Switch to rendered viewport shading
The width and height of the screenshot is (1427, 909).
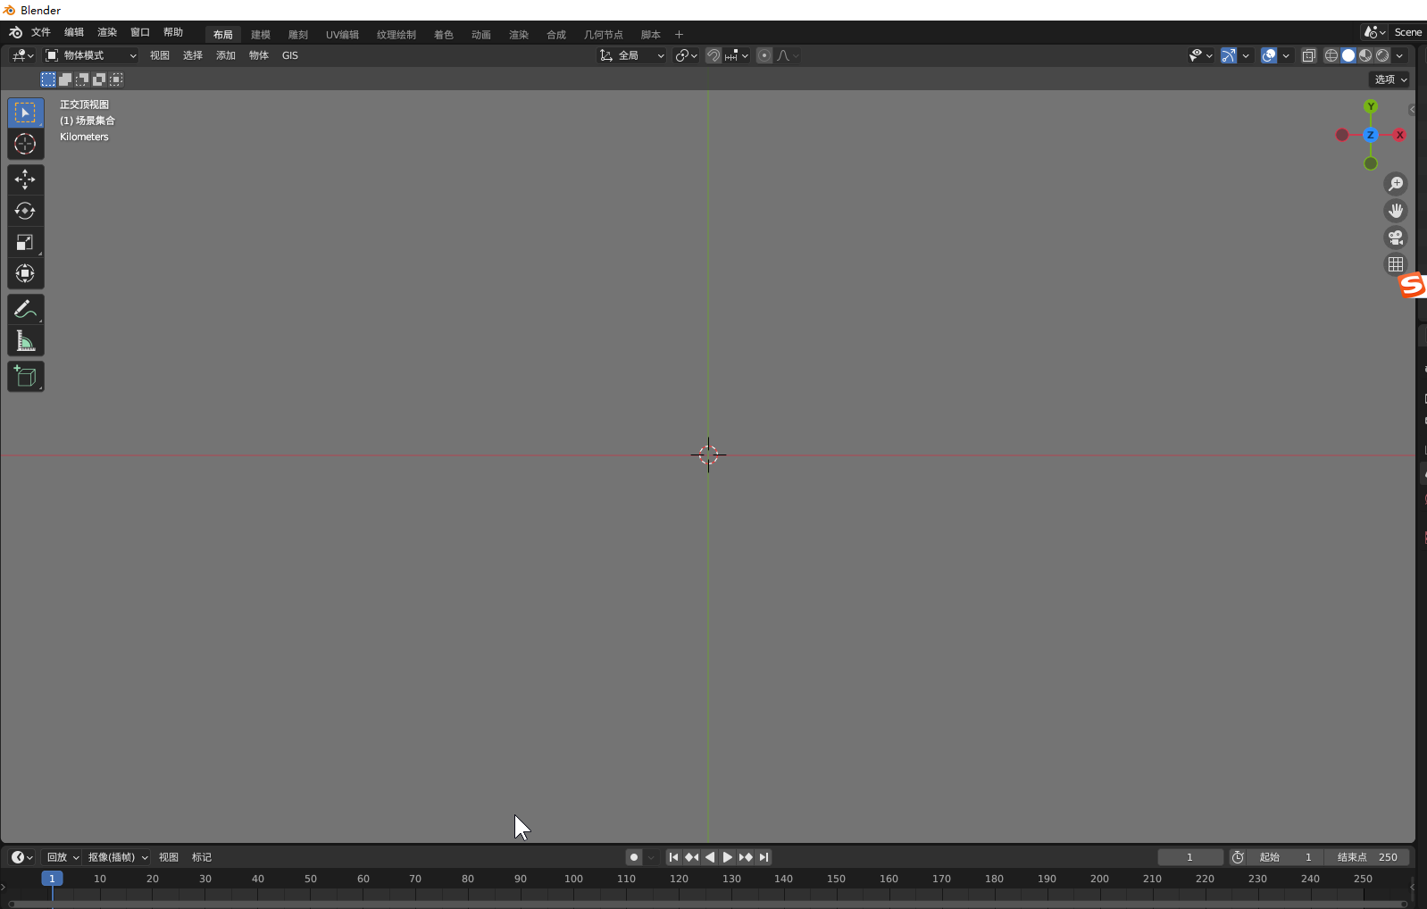pos(1382,55)
